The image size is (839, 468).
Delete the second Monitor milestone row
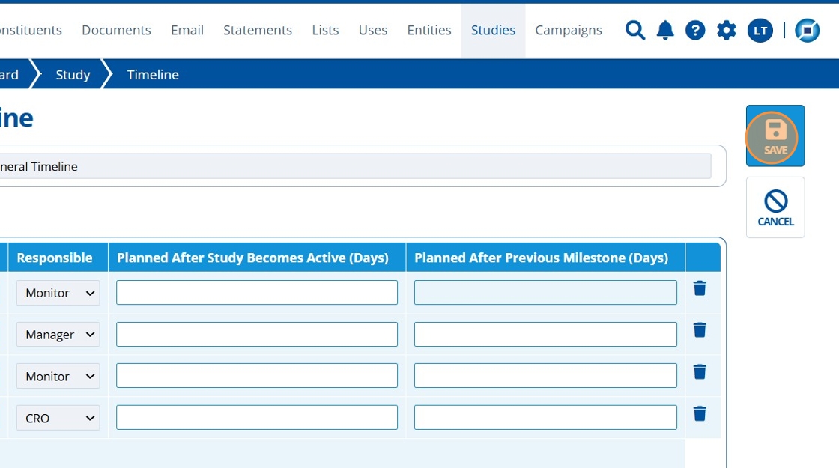tap(700, 372)
